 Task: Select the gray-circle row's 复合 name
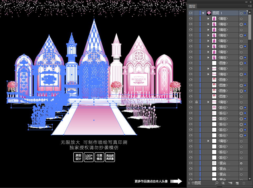point(224,163)
